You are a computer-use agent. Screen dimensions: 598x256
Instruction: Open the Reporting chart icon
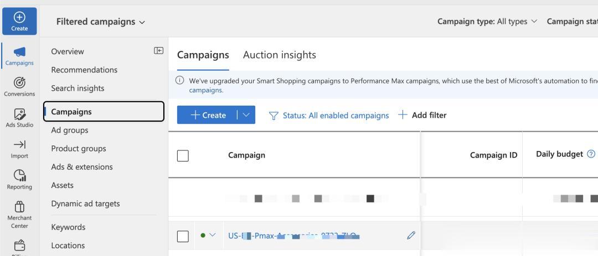[x=19, y=176]
